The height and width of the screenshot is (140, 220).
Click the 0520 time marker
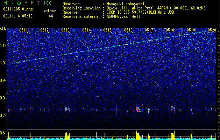click(212, 30)
